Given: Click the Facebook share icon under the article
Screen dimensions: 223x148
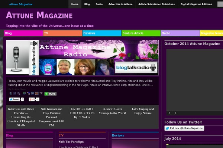Looking at the screenshot, I should pos(14,93).
